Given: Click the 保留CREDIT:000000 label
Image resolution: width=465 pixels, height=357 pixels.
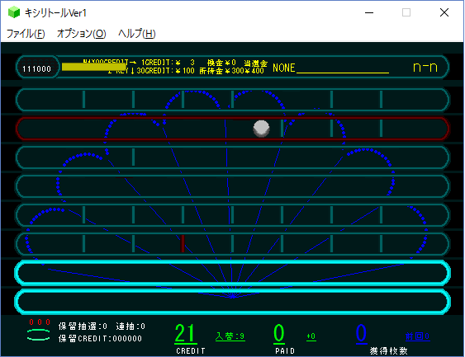Looking at the screenshot, I should [x=100, y=339].
